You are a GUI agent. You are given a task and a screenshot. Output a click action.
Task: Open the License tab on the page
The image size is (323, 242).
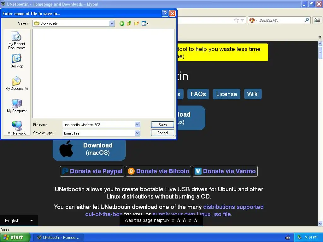point(226,94)
